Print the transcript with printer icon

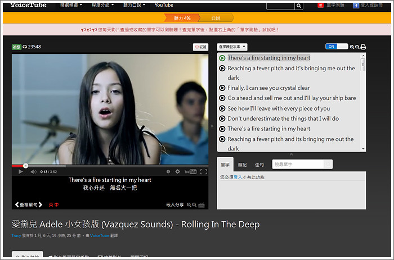coord(363,47)
